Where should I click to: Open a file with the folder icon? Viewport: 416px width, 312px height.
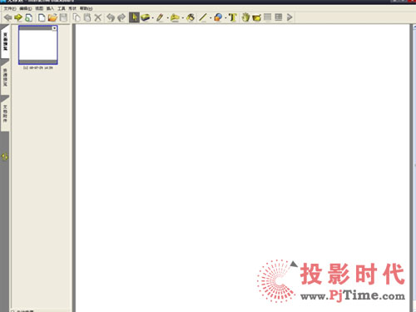[52, 17]
